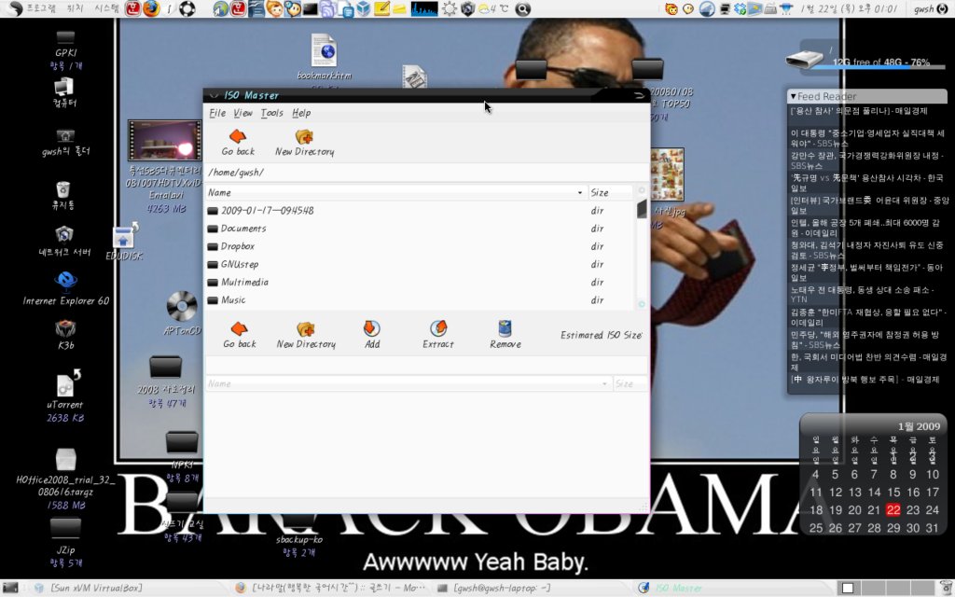
Task: Open the File menu in ISO Master
Action: point(216,113)
